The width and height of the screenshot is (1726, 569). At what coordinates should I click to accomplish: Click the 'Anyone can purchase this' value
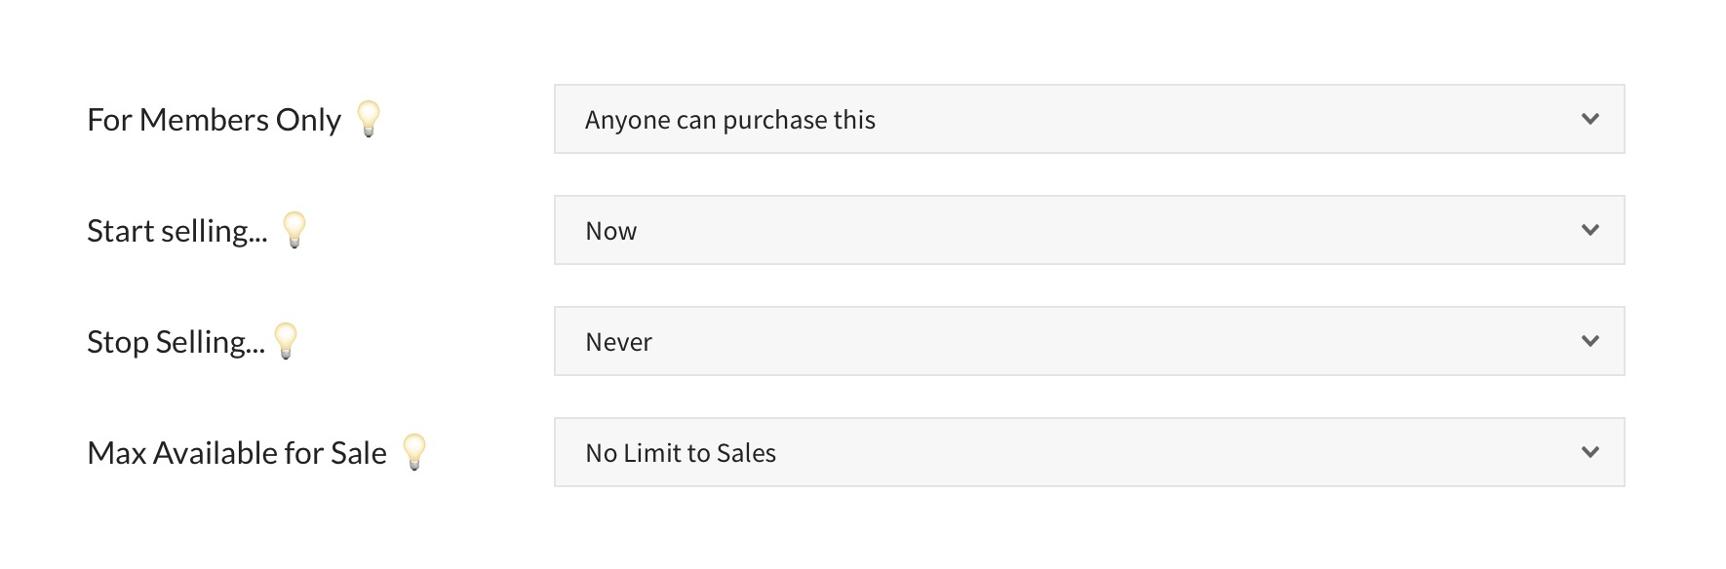(729, 120)
